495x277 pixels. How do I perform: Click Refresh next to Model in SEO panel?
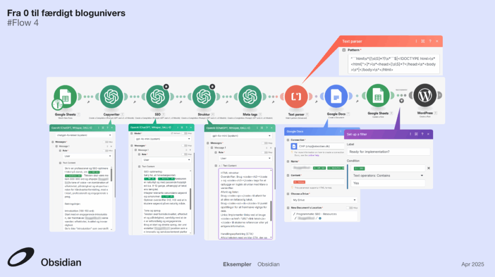click(175, 133)
